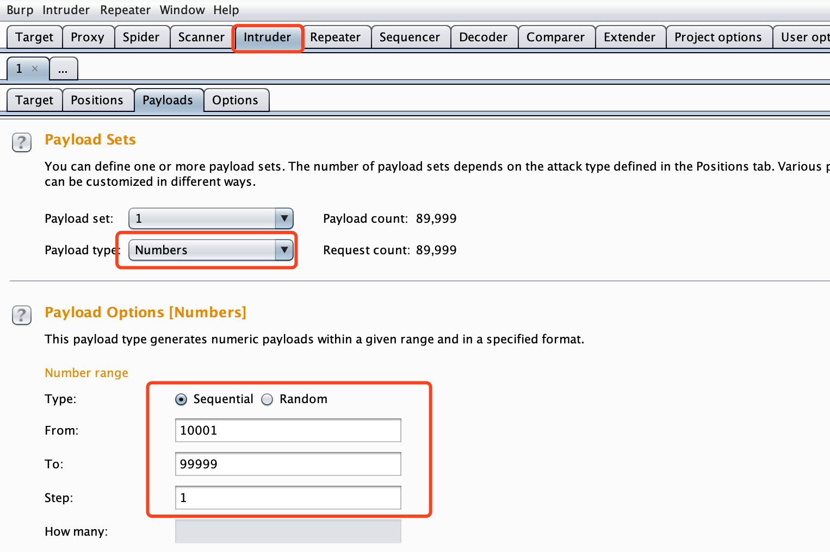Close attack tab number 1
The width and height of the screenshot is (830, 552).
[35, 68]
